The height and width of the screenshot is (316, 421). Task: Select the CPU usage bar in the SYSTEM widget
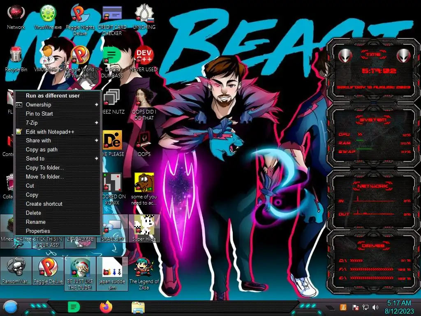(374, 135)
